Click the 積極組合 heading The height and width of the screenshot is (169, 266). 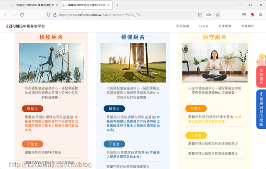coord(51,37)
